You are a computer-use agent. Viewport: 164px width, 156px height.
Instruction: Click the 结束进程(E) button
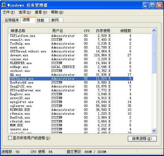tap(142, 139)
